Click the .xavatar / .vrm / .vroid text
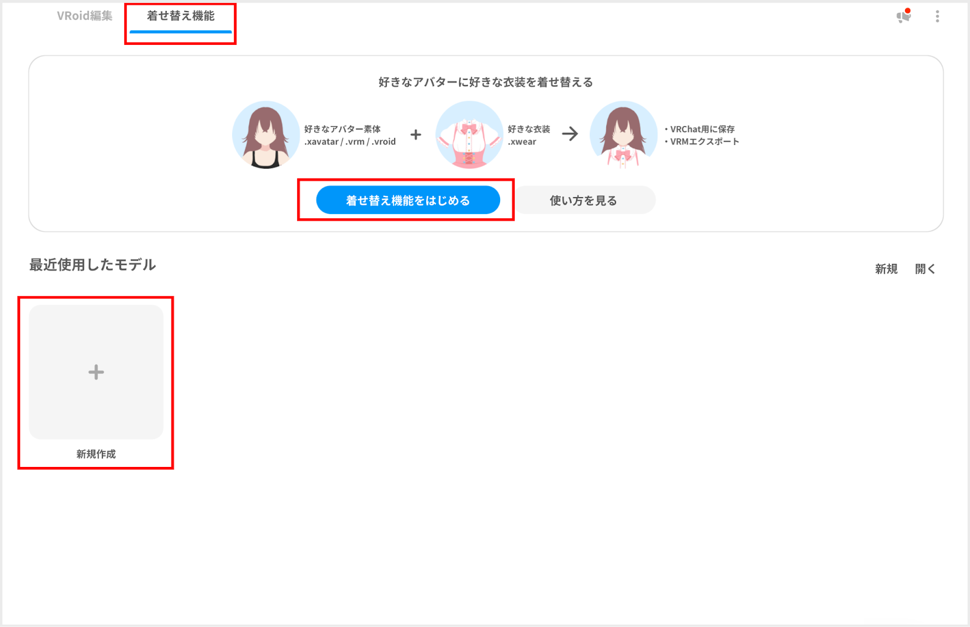 pos(350,142)
